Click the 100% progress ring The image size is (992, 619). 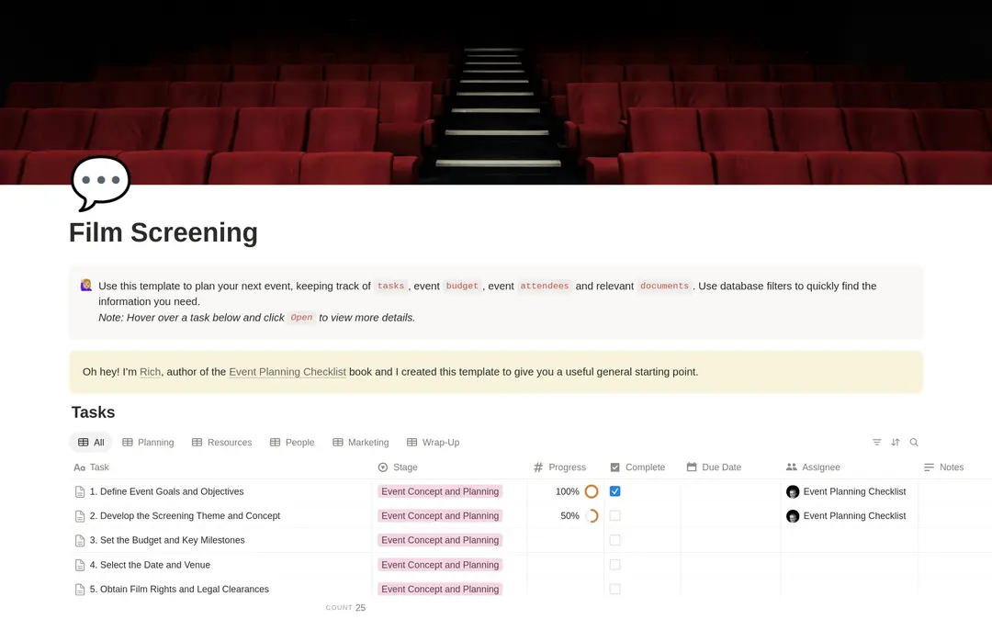tap(592, 491)
